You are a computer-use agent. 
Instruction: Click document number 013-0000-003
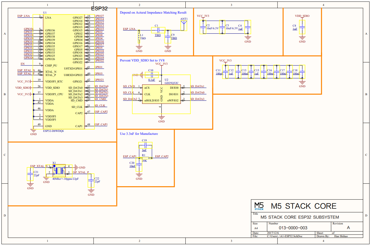coord(293,228)
